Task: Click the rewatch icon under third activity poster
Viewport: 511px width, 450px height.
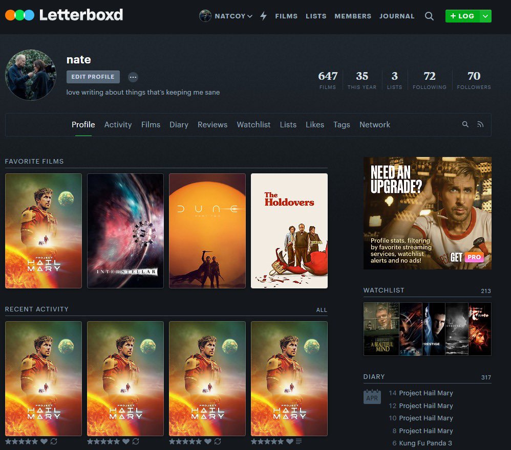Action: pos(218,441)
